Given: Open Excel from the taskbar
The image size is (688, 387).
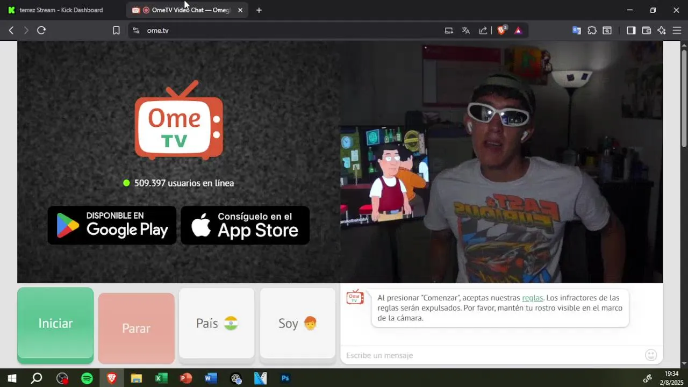Looking at the screenshot, I should [161, 378].
